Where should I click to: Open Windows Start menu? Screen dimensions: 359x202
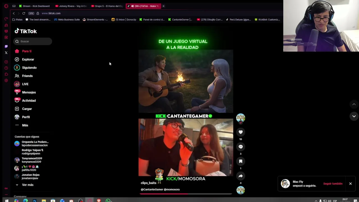tap(6, 200)
